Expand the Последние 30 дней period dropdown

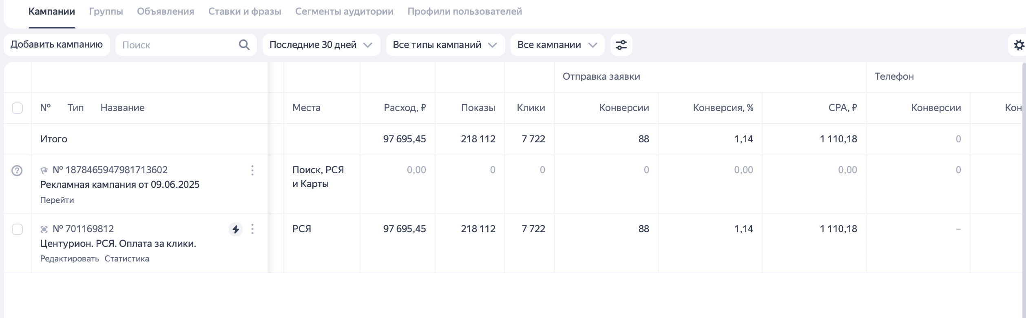click(x=321, y=45)
